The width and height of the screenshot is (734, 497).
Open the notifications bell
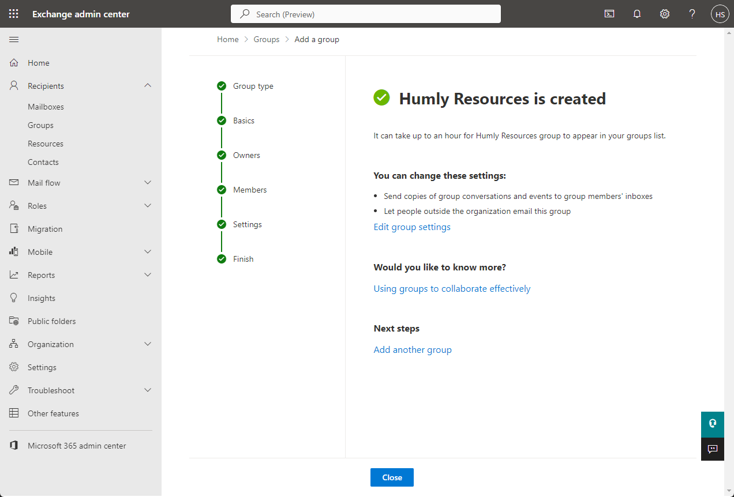tap(637, 14)
